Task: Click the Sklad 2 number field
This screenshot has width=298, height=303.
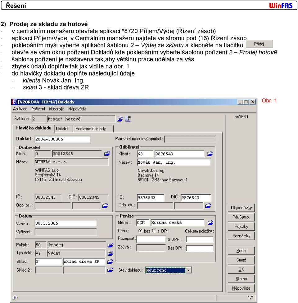Action: (x=48, y=270)
